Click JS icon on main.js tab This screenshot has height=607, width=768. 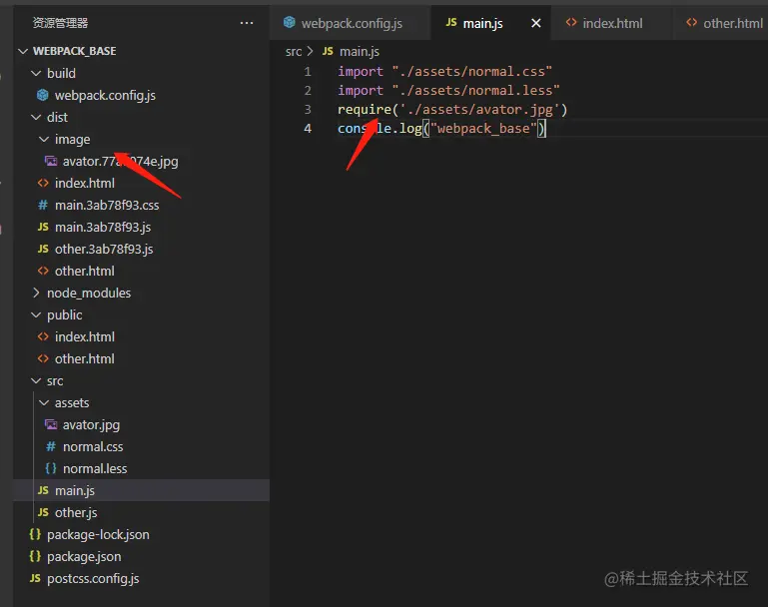(x=451, y=23)
